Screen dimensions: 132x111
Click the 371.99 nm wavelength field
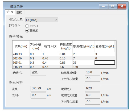[38, 89]
